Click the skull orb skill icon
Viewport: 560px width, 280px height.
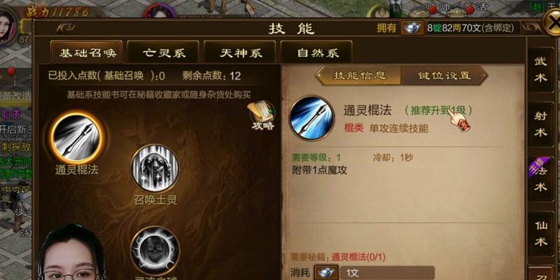[155, 251]
